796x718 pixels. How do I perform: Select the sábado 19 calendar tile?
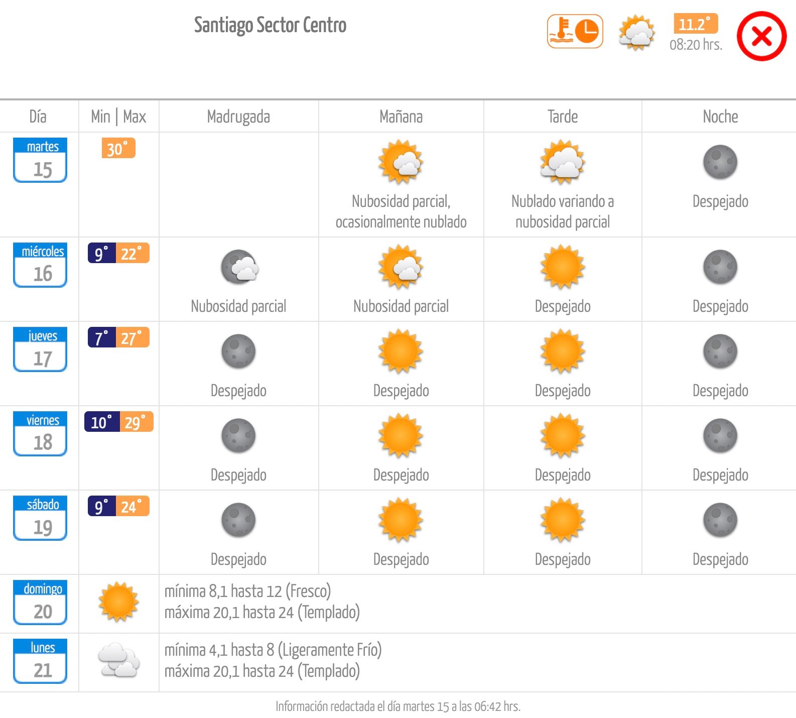pos(40,518)
